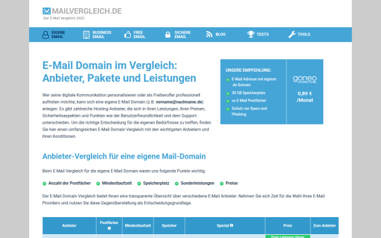Screen dimensions: 381x238
Task: Go to the Blog menu item
Action: tap(216, 34)
